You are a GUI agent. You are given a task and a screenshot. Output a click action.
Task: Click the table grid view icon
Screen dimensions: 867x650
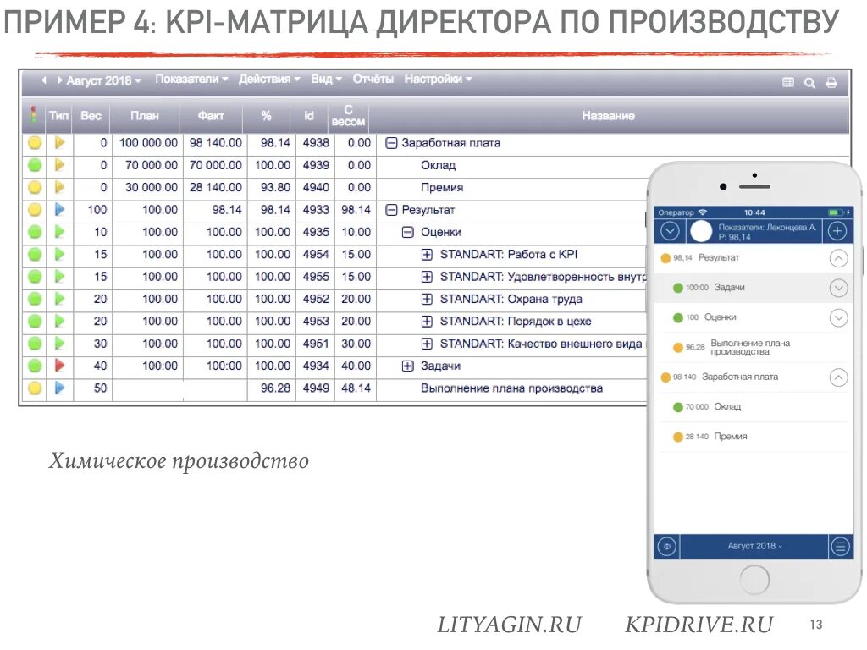(x=788, y=82)
